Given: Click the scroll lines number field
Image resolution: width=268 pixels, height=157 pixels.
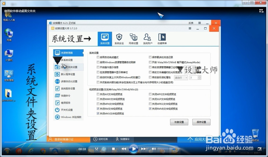Looking at the screenshot, I should click(x=194, y=78).
